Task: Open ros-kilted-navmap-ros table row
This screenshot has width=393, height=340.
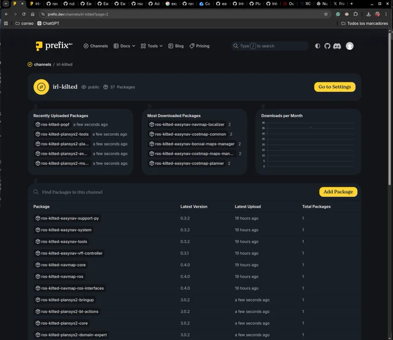Action: [194, 276]
